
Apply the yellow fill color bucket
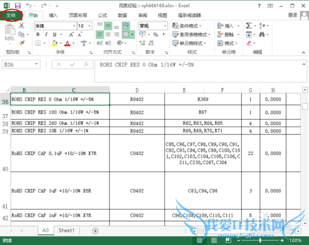click(x=54, y=43)
